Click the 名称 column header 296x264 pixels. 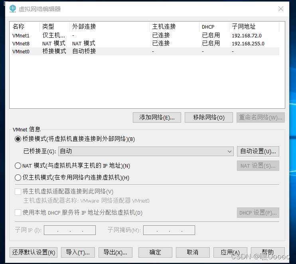click(25, 27)
